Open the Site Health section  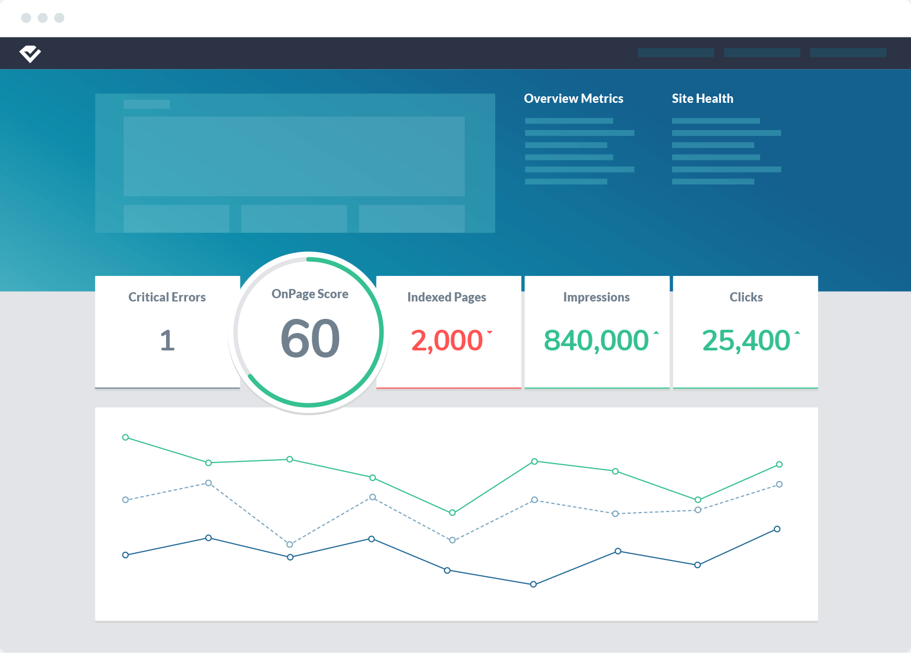(x=702, y=98)
